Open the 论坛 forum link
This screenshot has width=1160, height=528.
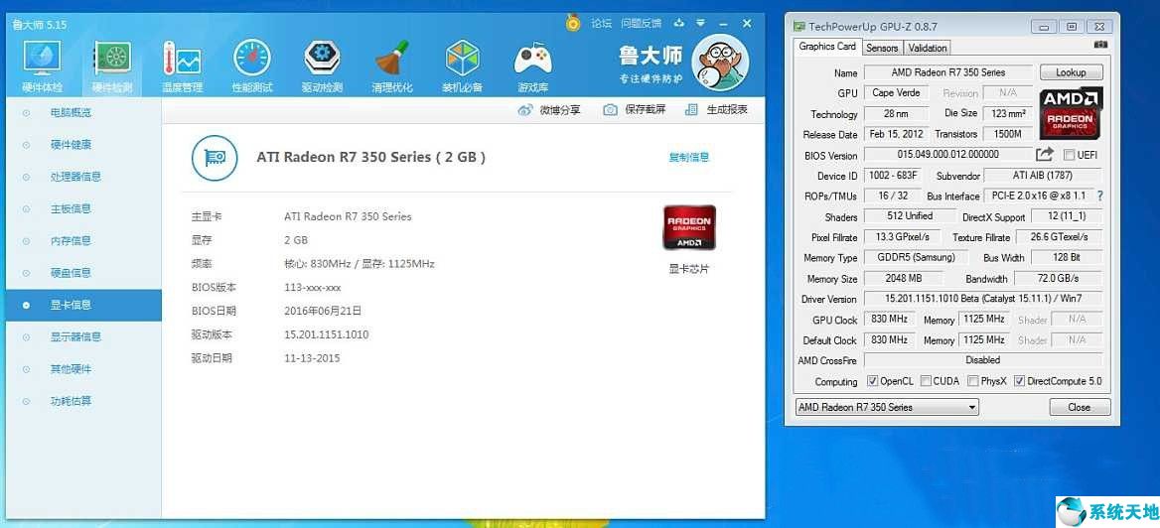(602, 24)
